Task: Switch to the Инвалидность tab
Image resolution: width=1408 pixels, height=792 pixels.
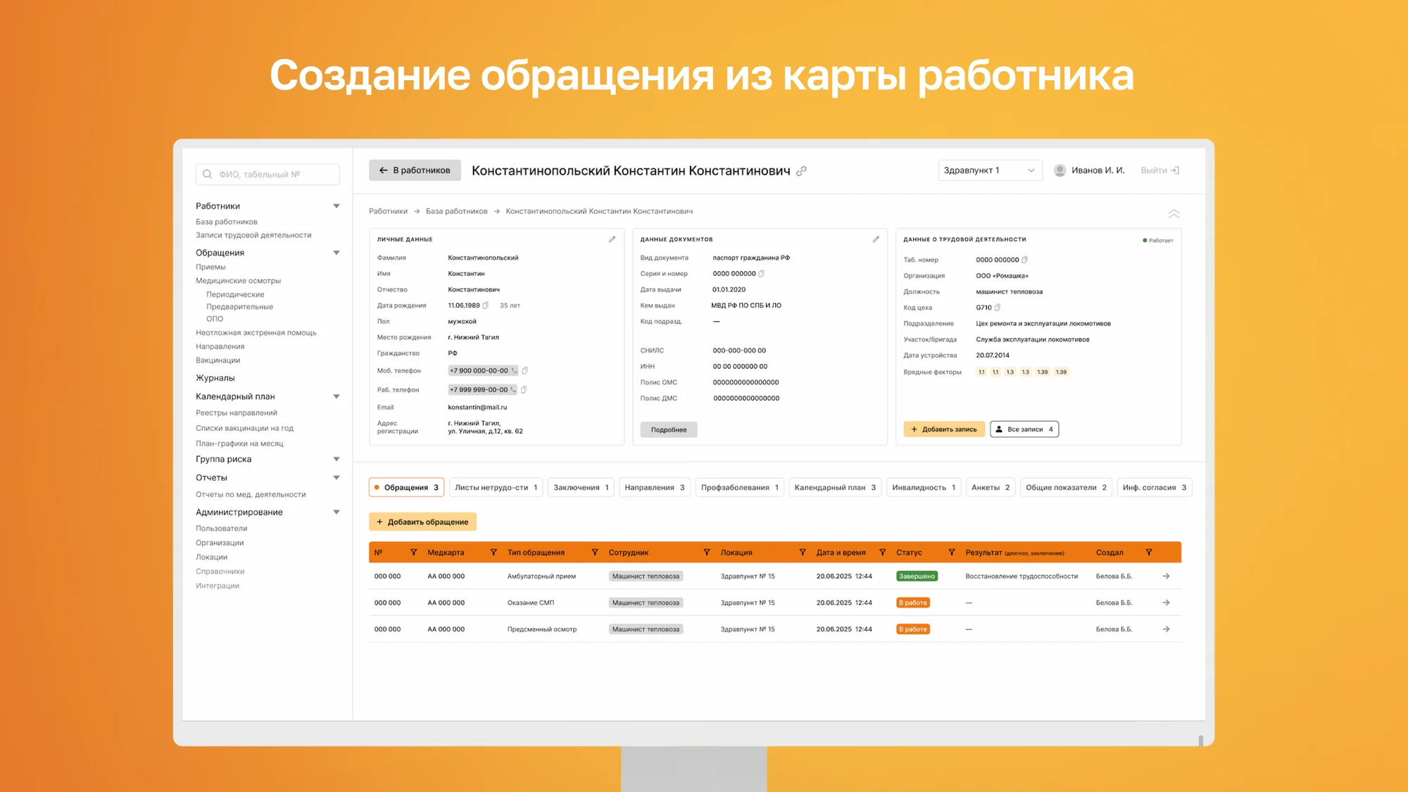Action: pos(923,486)
